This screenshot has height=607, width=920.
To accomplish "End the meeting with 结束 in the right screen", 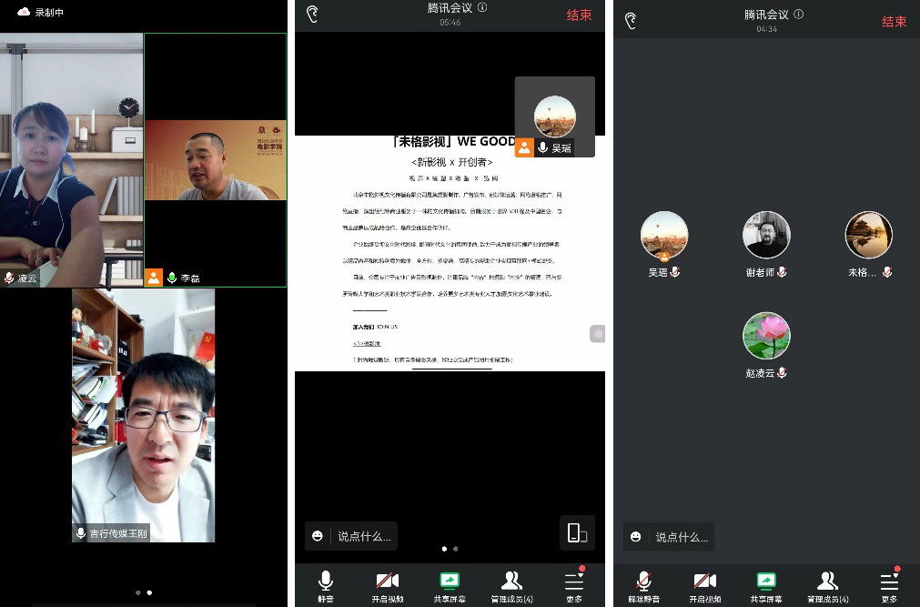I will pos(894,21).
